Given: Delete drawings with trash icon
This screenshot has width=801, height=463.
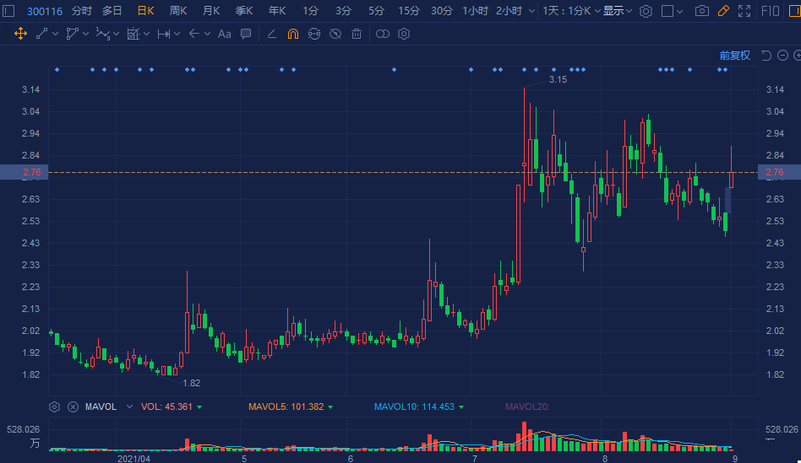Looking at the screenshot, I should tap(357, 34).
